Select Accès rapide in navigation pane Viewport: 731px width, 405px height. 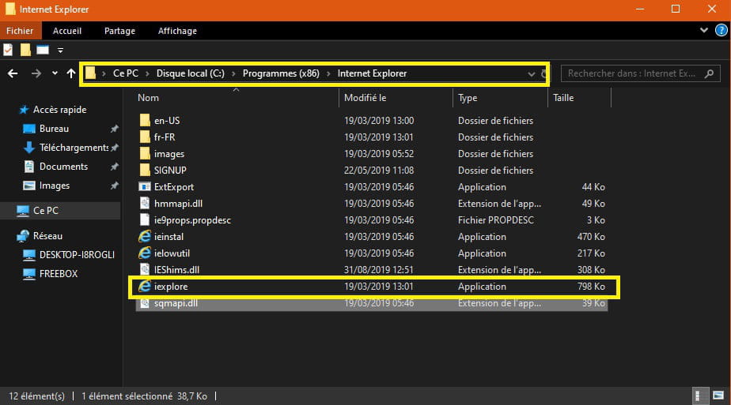pyautogui.click(x=59, y=110)
